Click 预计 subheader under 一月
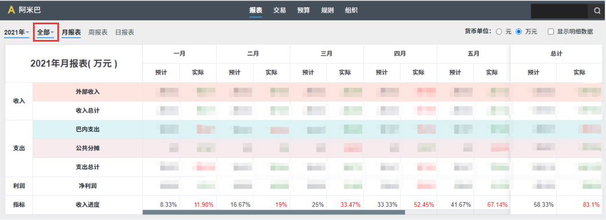The width and height of the screenshot is (606, 220). [x=161, y=72]
